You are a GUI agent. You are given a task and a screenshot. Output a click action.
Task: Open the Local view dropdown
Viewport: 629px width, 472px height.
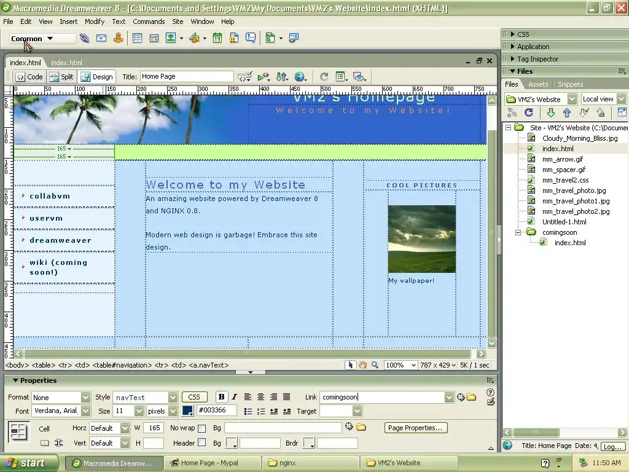(x=622, y=99)
